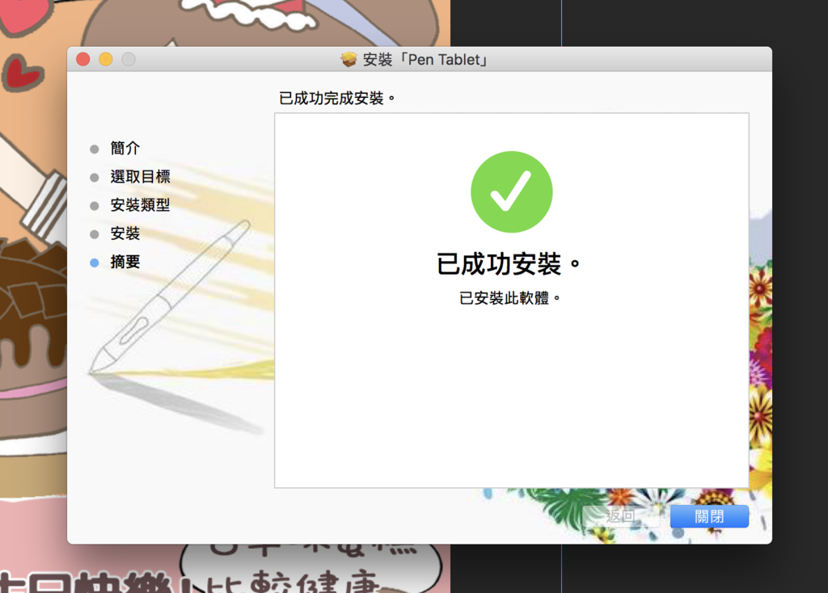Click the green checkmark success icon
This screenshot has height=593, width=828.
(511, 191)
